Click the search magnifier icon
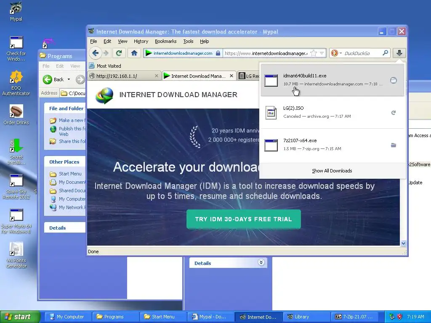431x323 pixels. click(x=386, y=53)
